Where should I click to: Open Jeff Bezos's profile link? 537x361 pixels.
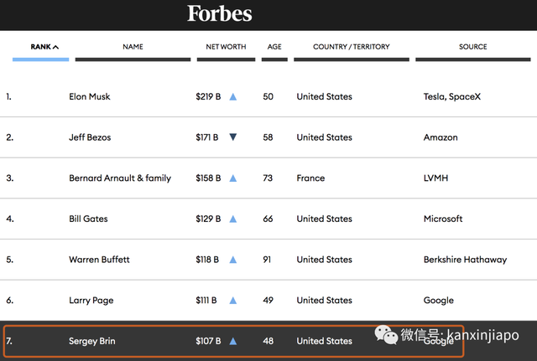coord(90,137)
